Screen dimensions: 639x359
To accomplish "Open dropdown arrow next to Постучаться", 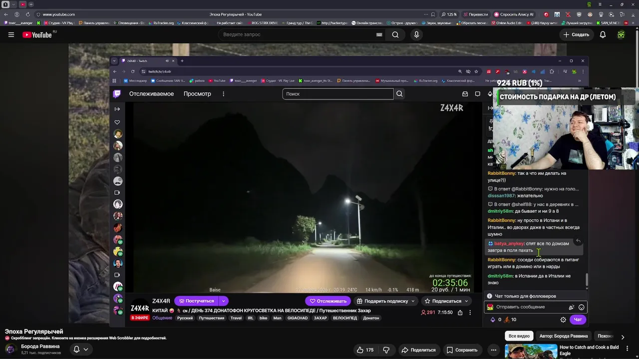I will 224,301.
